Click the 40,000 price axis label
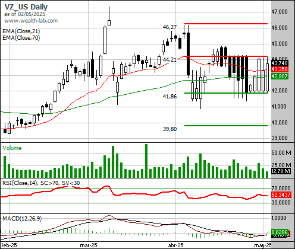Viewport: 295px width, 249px height. click(280, 123)
